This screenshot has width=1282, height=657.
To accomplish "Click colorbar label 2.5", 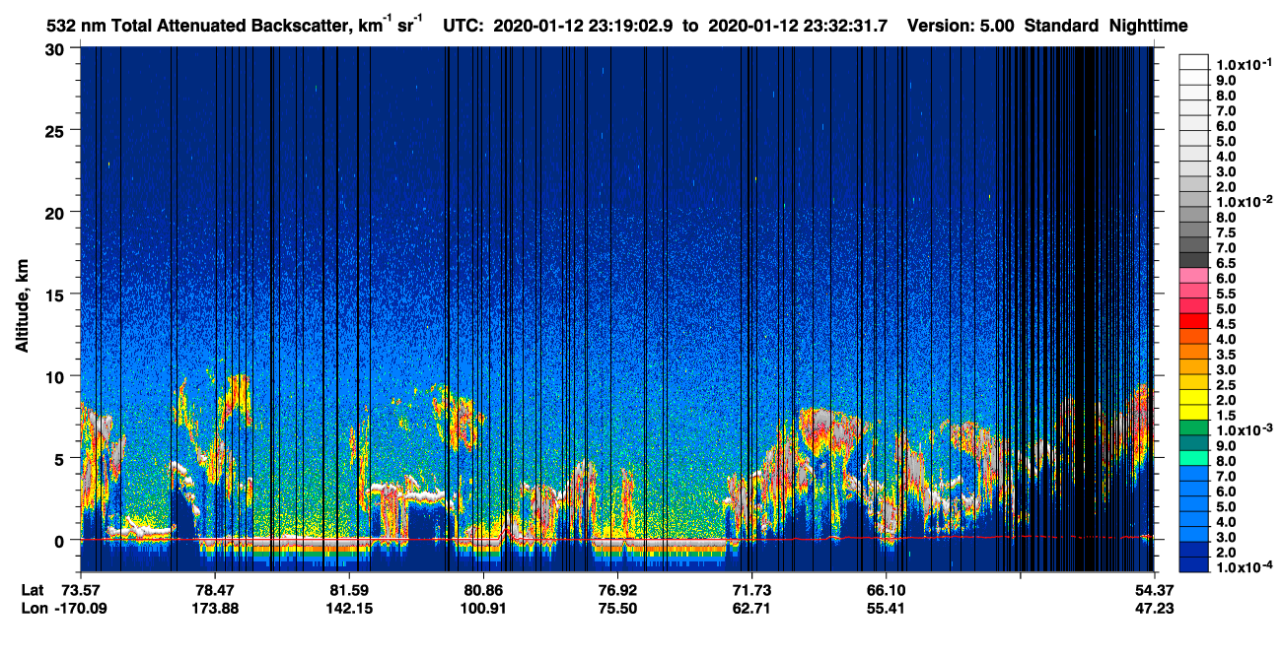I will [1226, 384].
